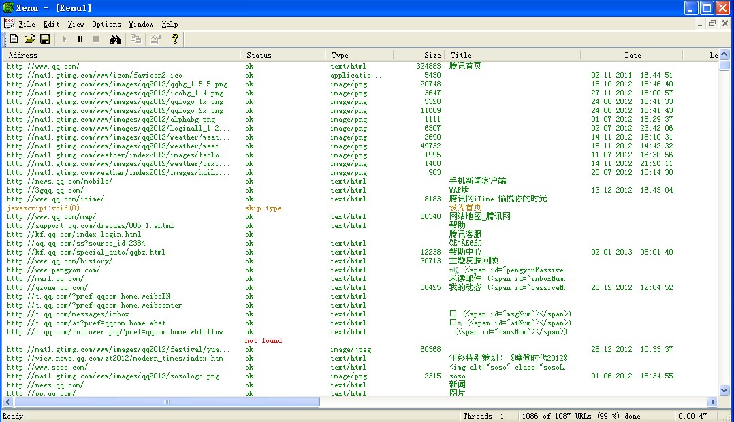Click the horizontal scrollbar right arrow
Screen dimensions: 734x422
click(713, 402)
